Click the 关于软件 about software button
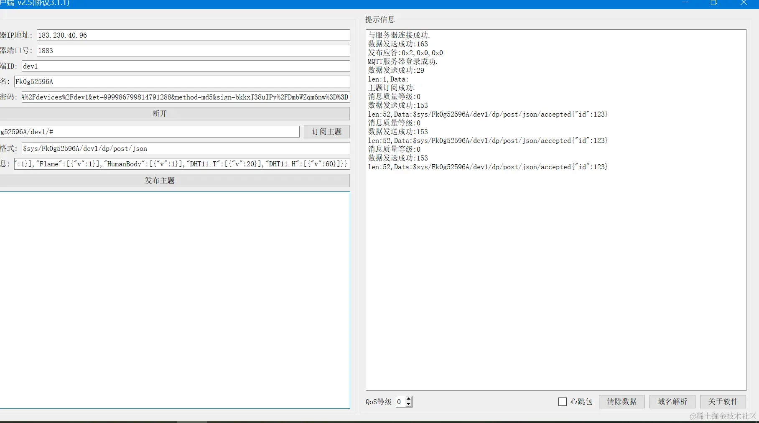This screenshot has width=759, height=423. [x=723, y=402]
